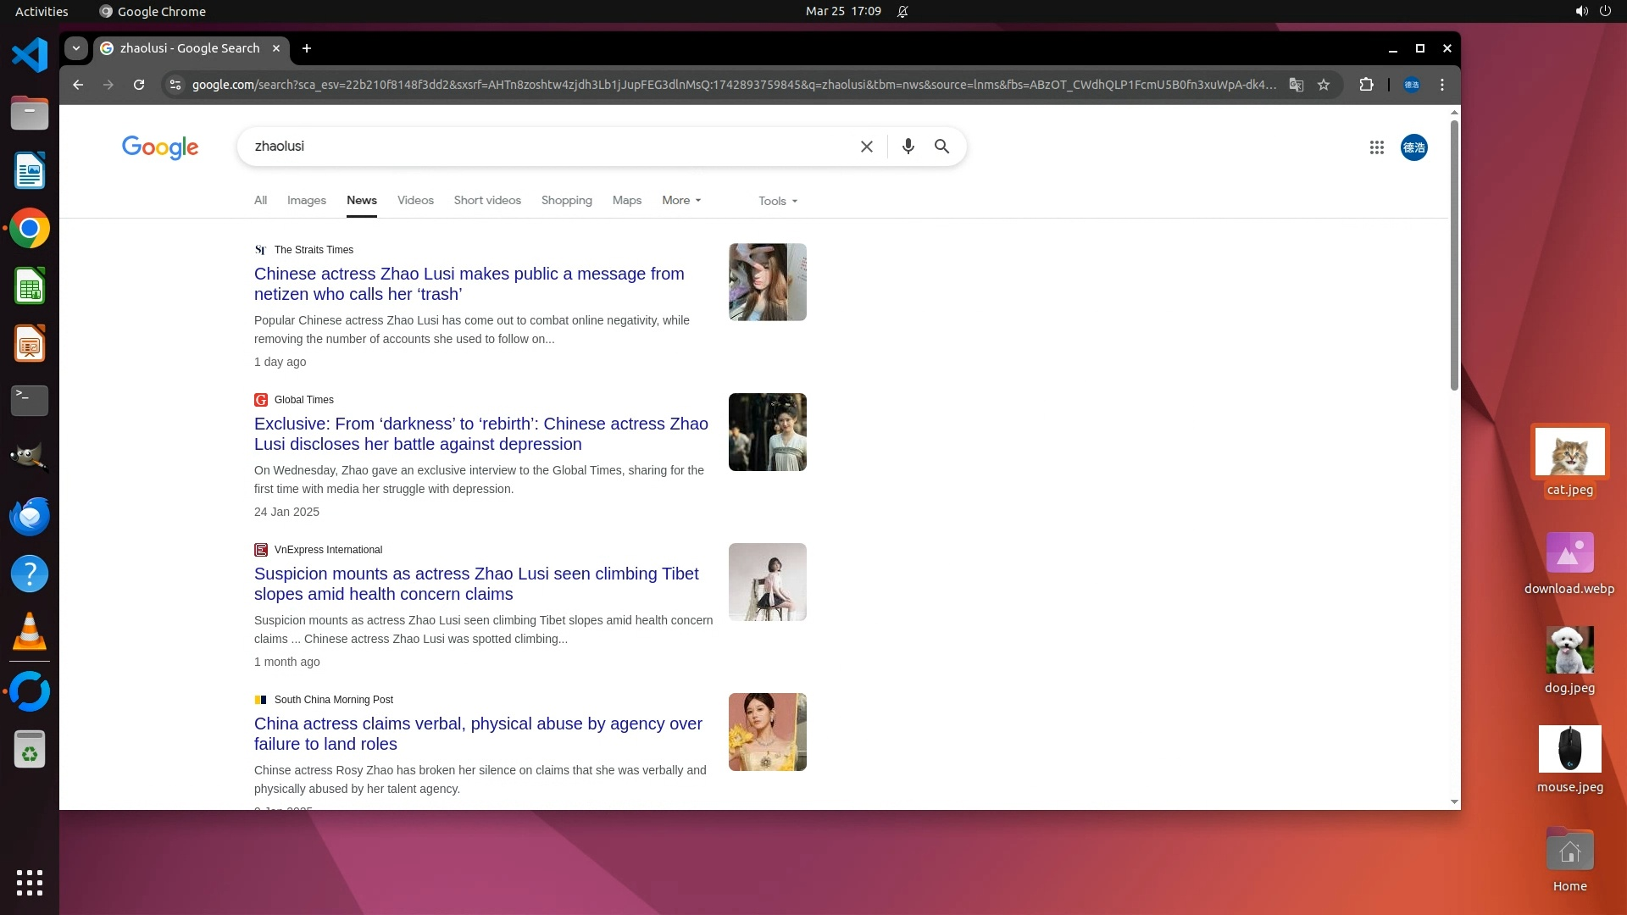Viewport: 1627px width, 915px height.
Task: Open site information icon in address bar
Action: pos(175,85)
